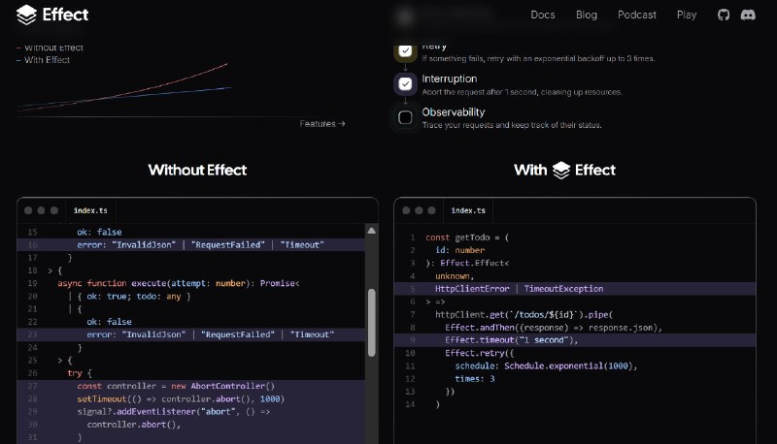Go to the Blog menu item
The width and height of the screenshot is (777, 444).
(587, 16)
